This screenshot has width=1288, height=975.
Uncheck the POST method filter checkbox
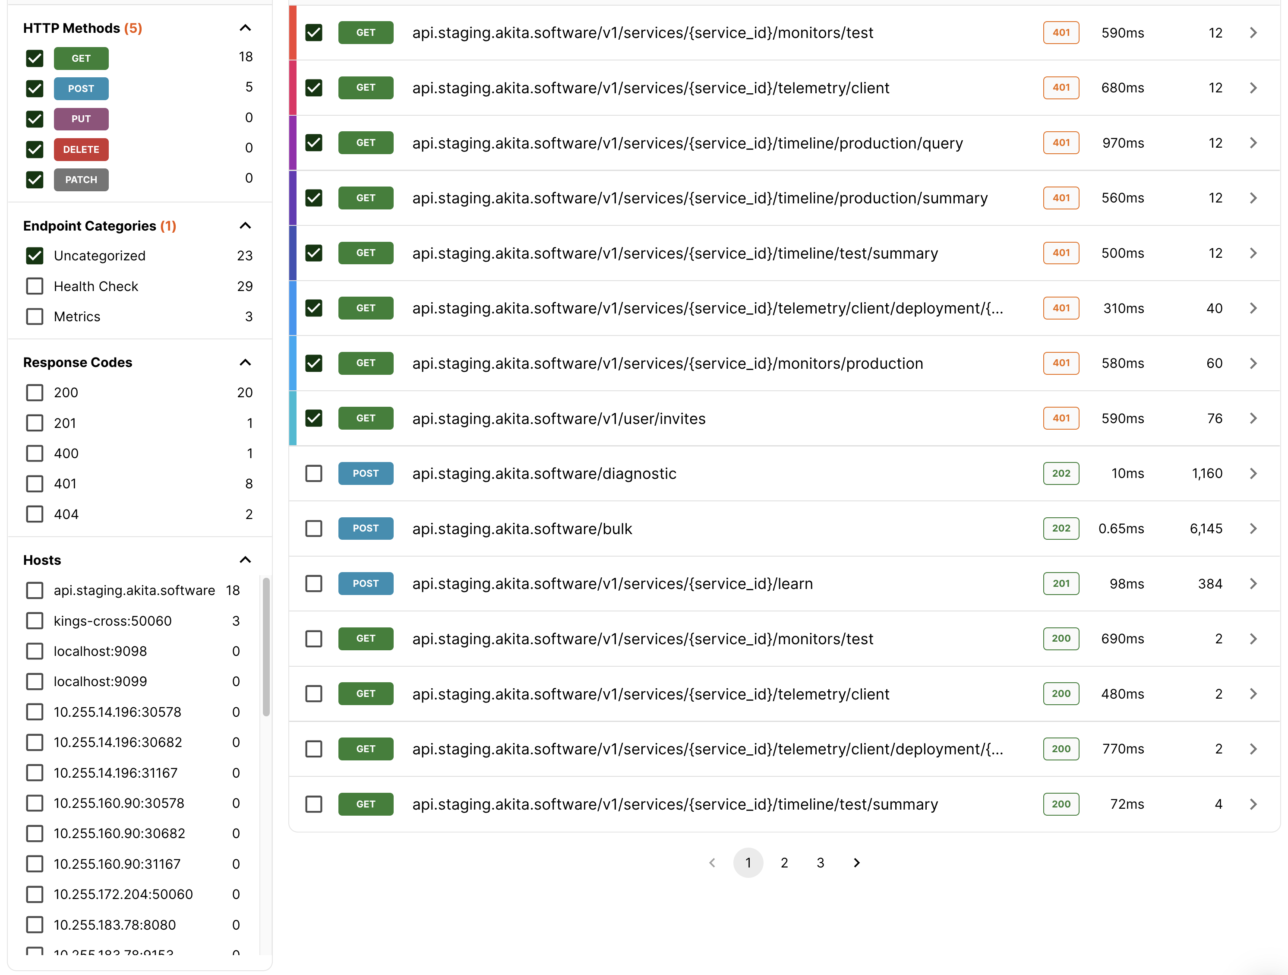35,89
